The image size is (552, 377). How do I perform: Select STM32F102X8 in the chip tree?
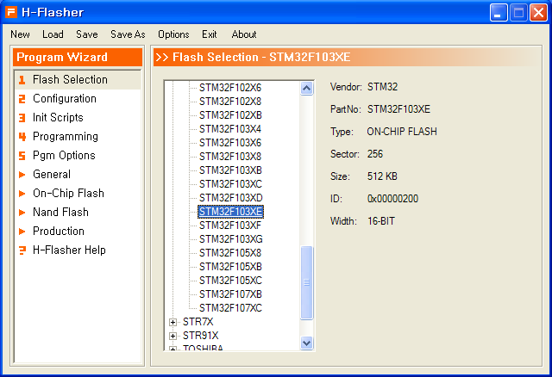point(230,102)
